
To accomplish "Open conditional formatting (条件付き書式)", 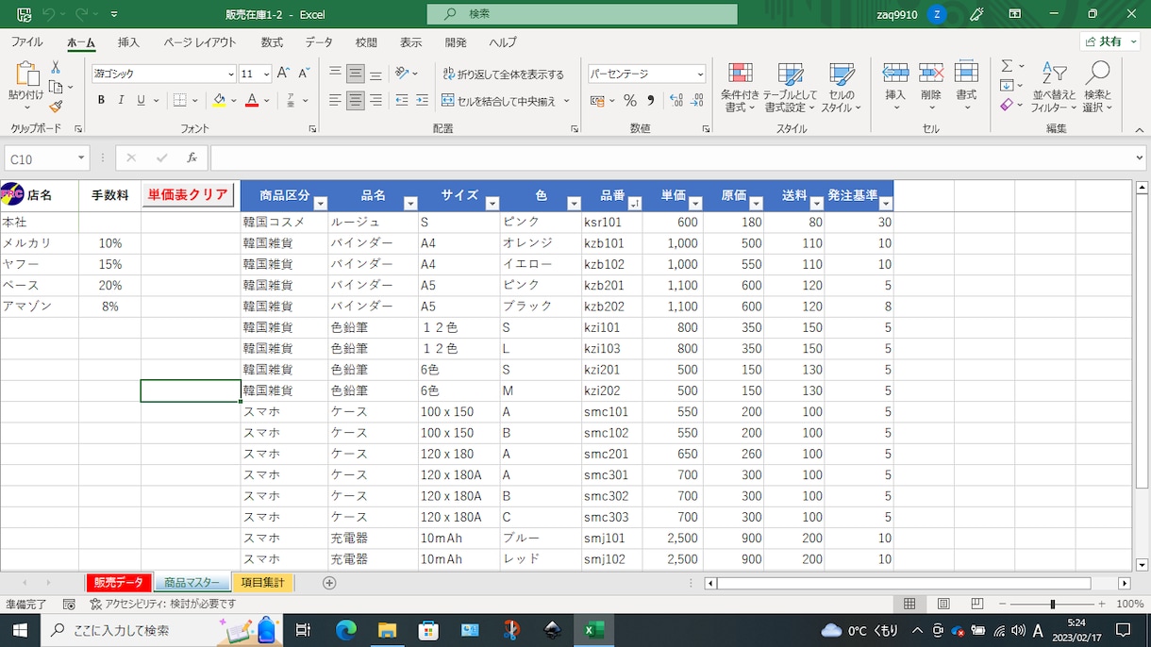I will point(741,88).
